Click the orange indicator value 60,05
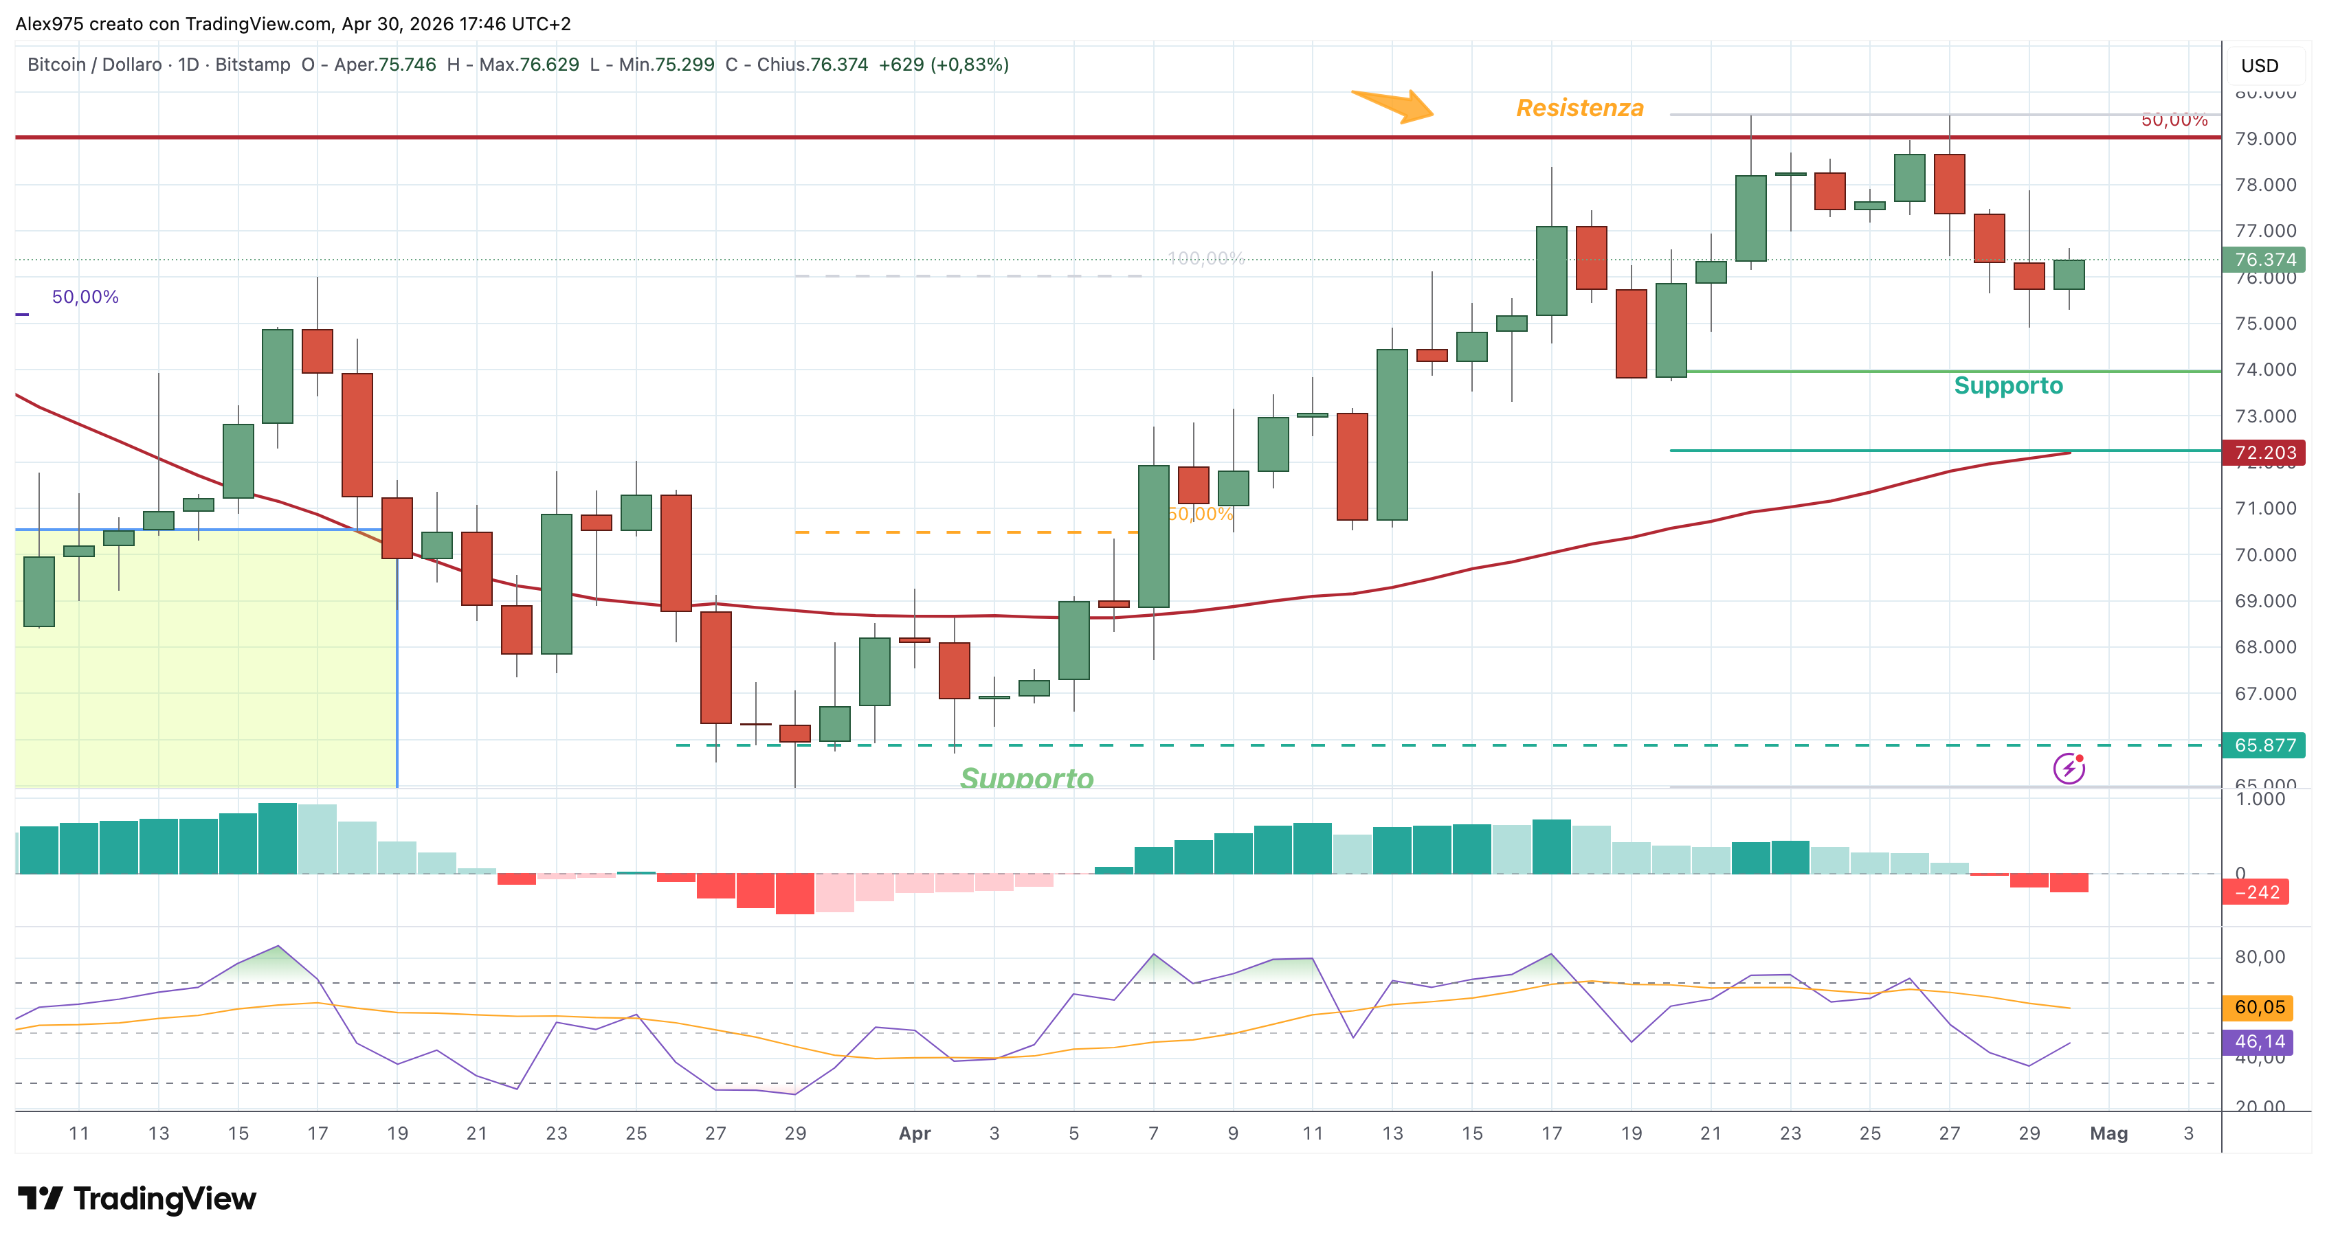 (2258, 1008)
